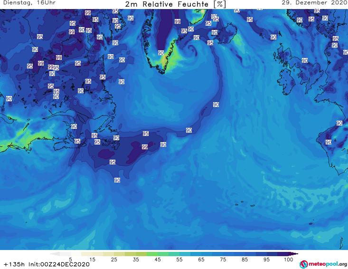This screenshot has height=269, width=348.
Task: Click the 90 contour label at Greenland's southern tip
Action: click(x=160, y=53)
